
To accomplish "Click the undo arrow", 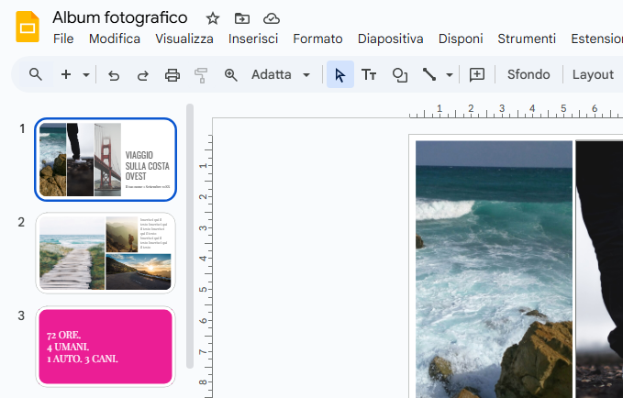I will coord(114,75).
